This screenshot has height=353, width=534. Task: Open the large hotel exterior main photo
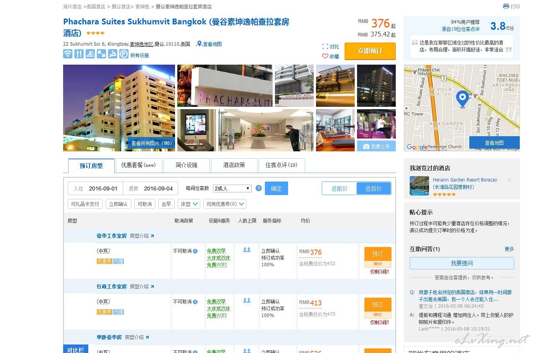pyautogui.click(x=119, y=108)
